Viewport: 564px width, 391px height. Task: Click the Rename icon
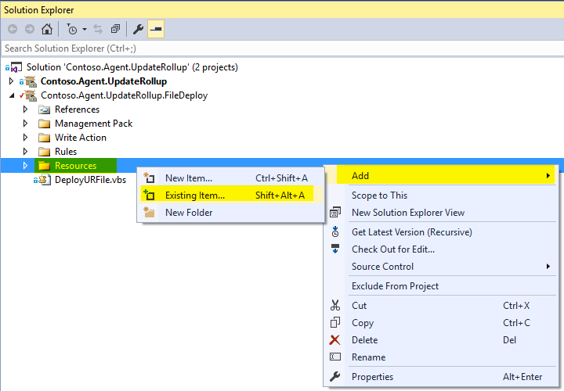click(335, 357)
